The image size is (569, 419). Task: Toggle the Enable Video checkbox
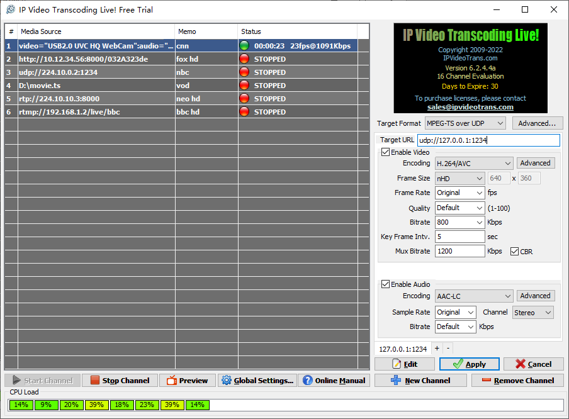(x=385, y=152)
